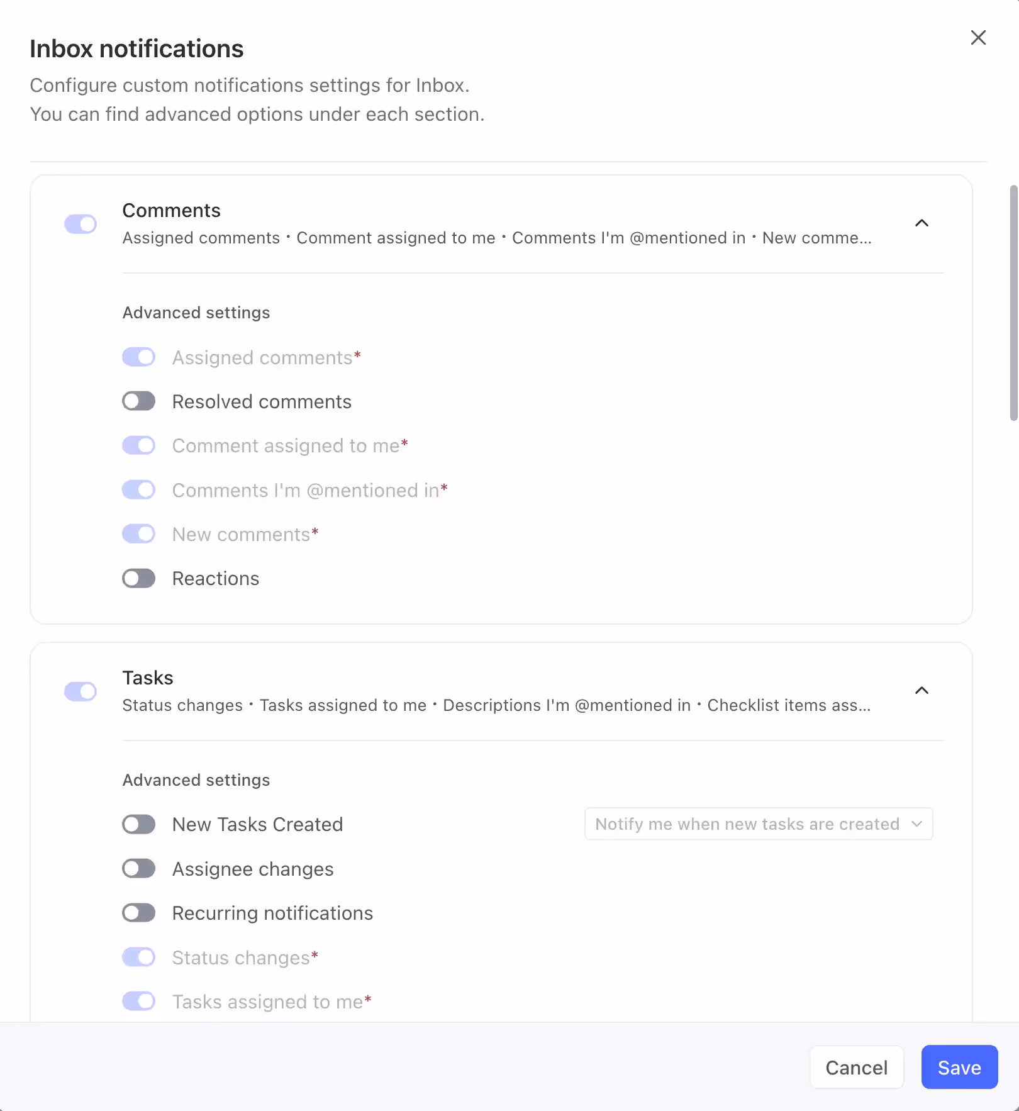Toggle off Comment assigned to me

(138, 445)
